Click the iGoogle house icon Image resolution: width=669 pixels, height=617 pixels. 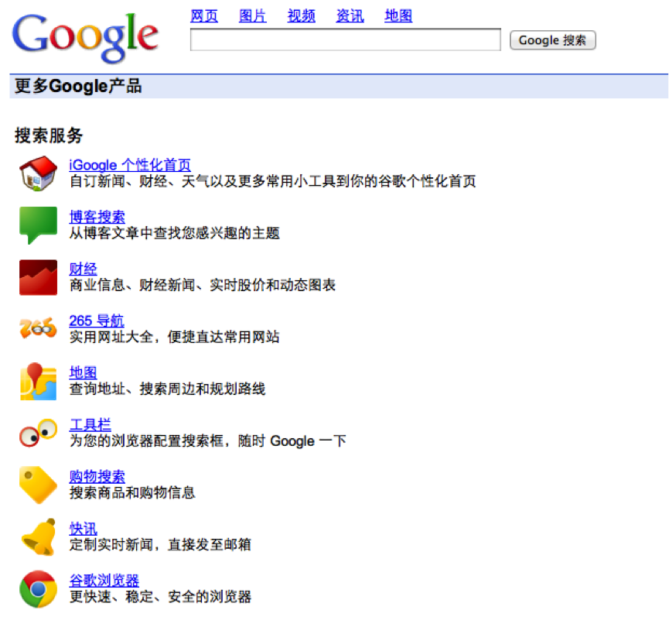pos(39,173)
